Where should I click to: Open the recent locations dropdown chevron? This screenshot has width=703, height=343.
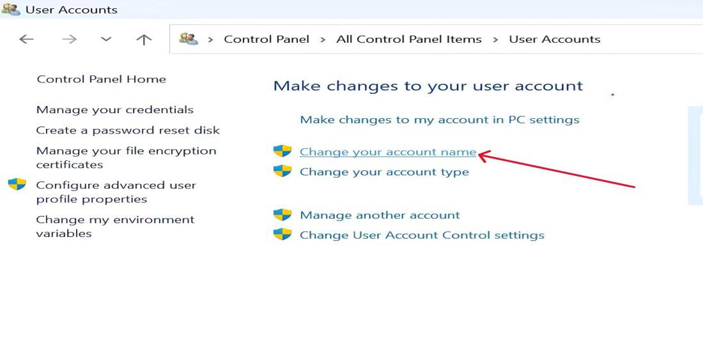click(x=106, y=40)
